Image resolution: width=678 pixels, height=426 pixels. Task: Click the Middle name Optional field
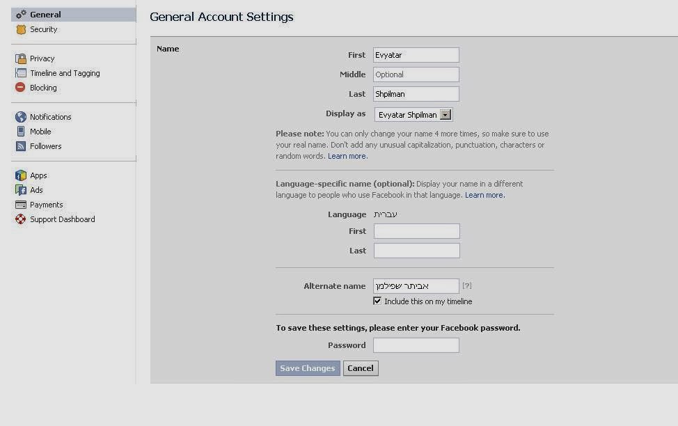(x=416, y=74)
